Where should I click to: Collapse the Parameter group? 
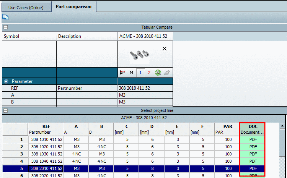(x=6, y=81)
